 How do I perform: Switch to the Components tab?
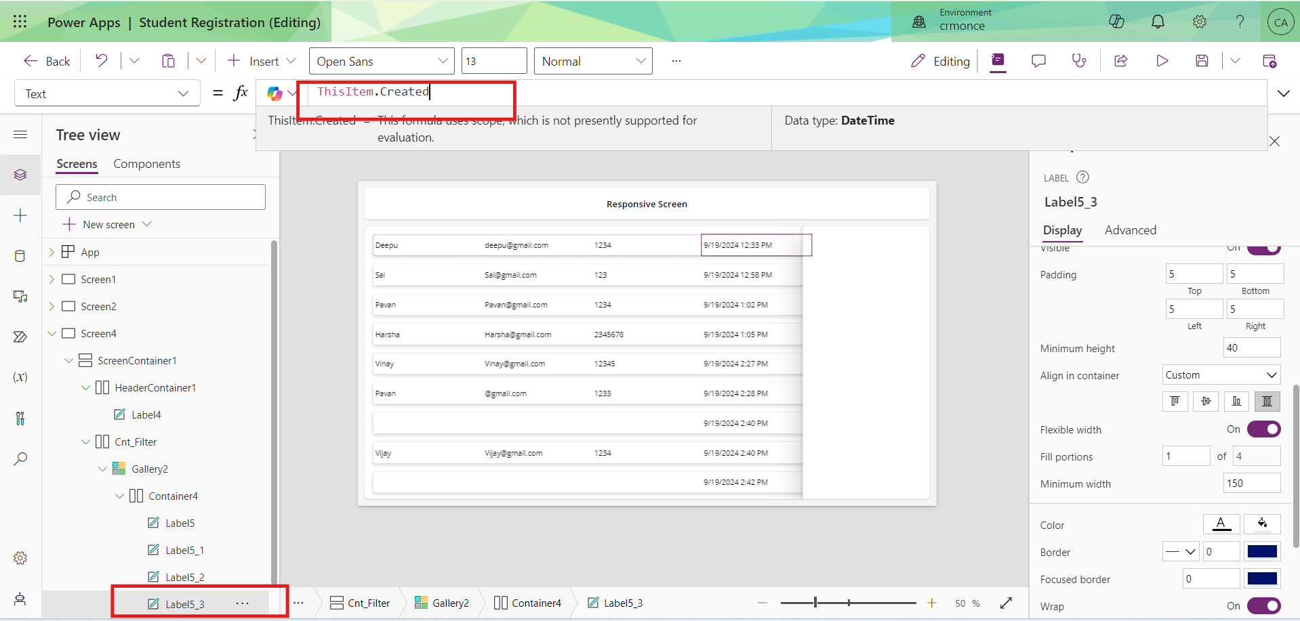click(146, 164)
